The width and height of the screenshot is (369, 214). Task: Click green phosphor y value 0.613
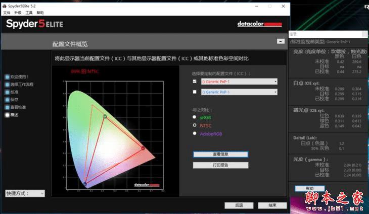(x=357, y=121)
